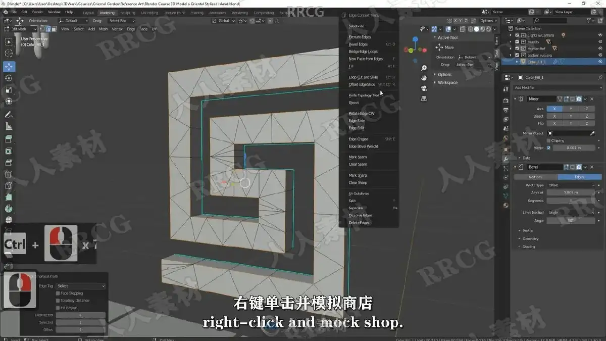
Task: Switch to vertex select mode
Action: pyautogui.click(x=43, y=29)
